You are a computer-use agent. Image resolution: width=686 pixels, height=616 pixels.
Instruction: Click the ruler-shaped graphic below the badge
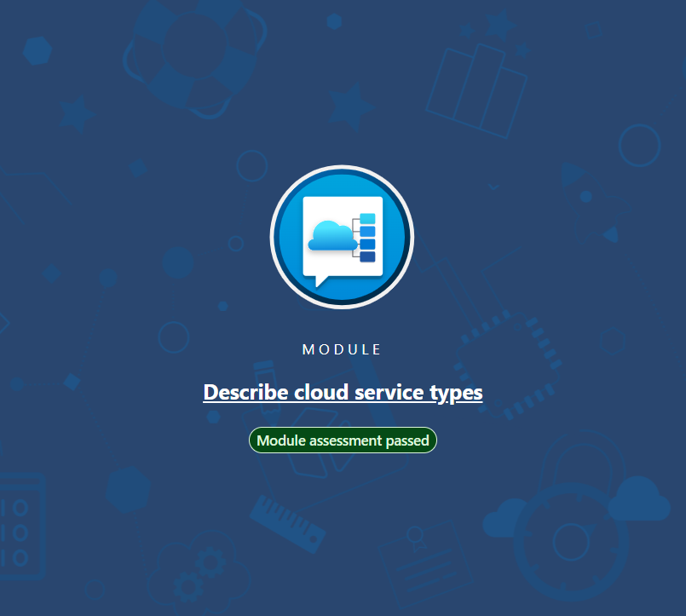point(286,520)
